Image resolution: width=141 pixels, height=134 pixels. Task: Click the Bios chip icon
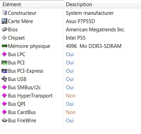point(4,30)
